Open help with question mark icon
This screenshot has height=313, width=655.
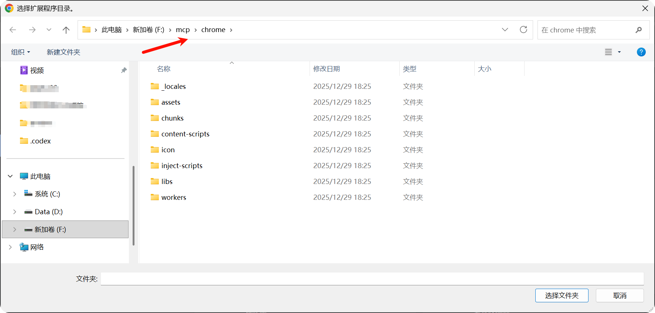(641, 52)
